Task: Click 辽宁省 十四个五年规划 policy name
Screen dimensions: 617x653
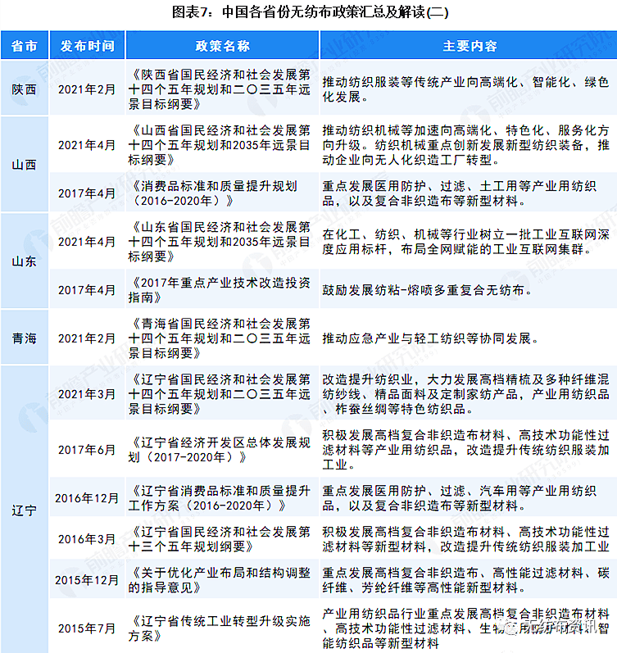Action: coord(219,394)
